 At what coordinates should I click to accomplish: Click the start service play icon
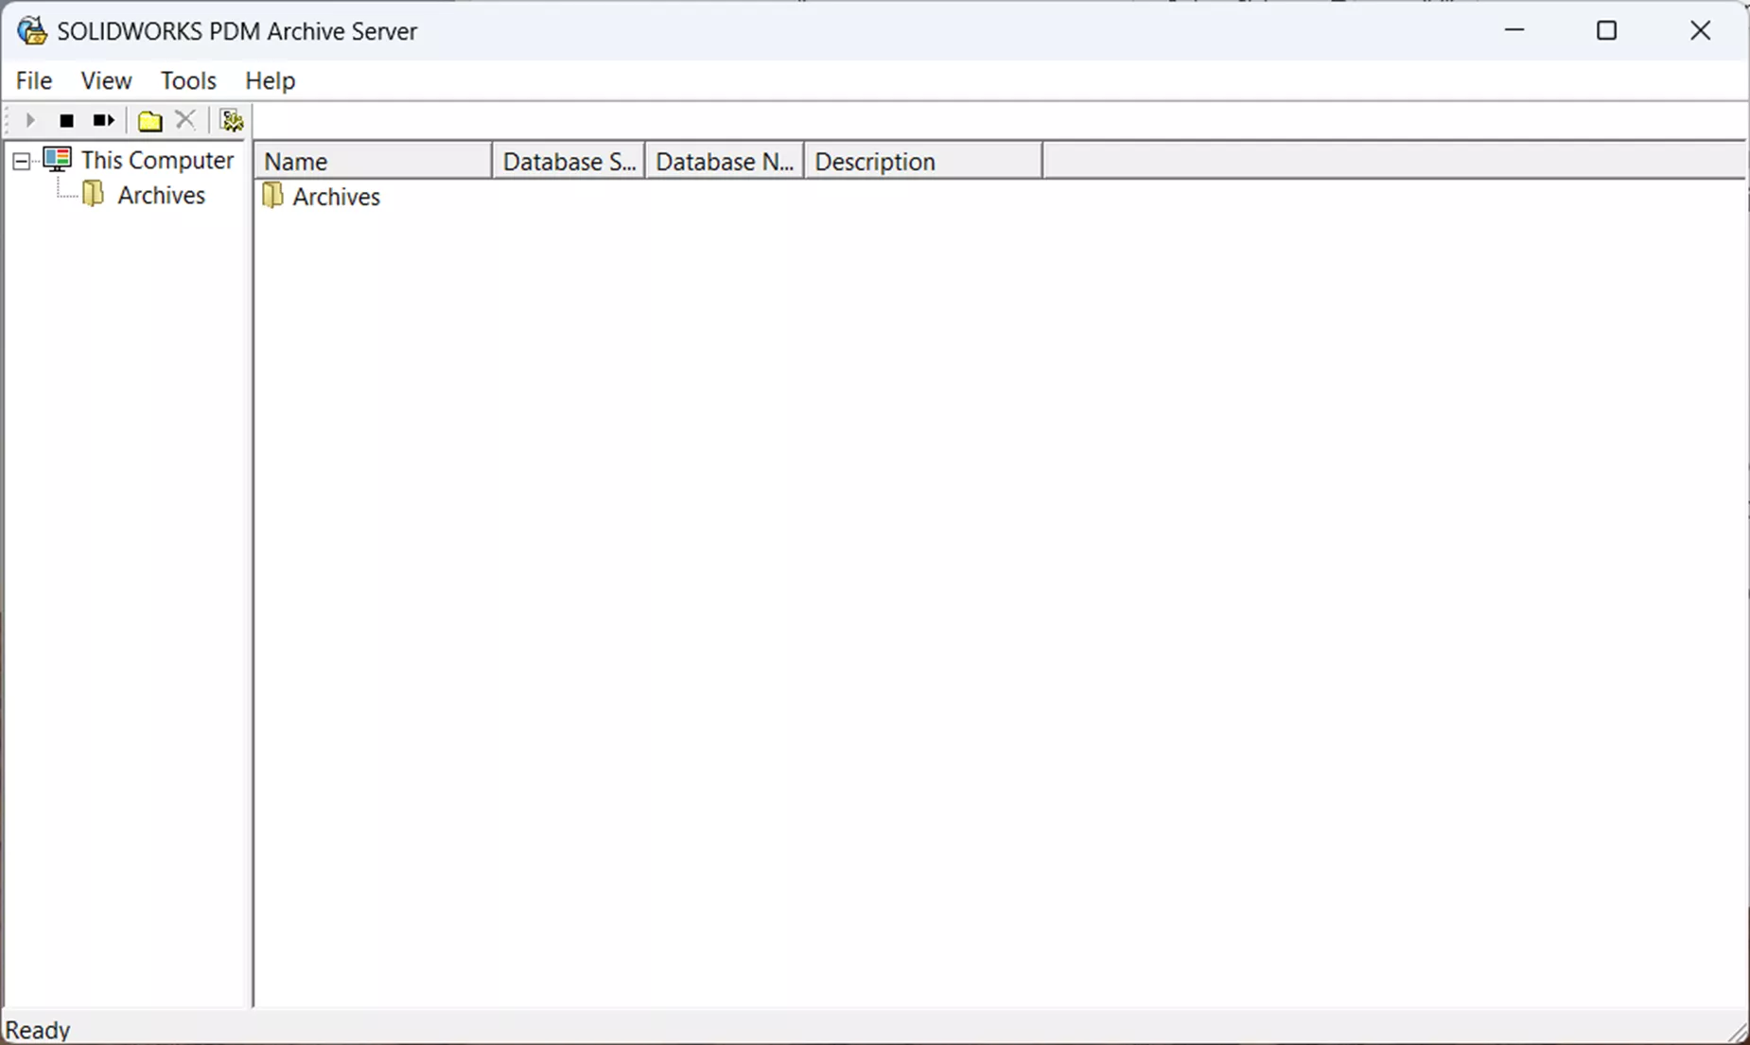(x=28, y=119)
